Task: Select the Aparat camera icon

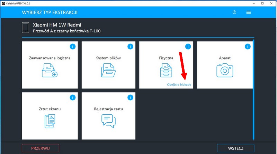Action: click(225, 70)
